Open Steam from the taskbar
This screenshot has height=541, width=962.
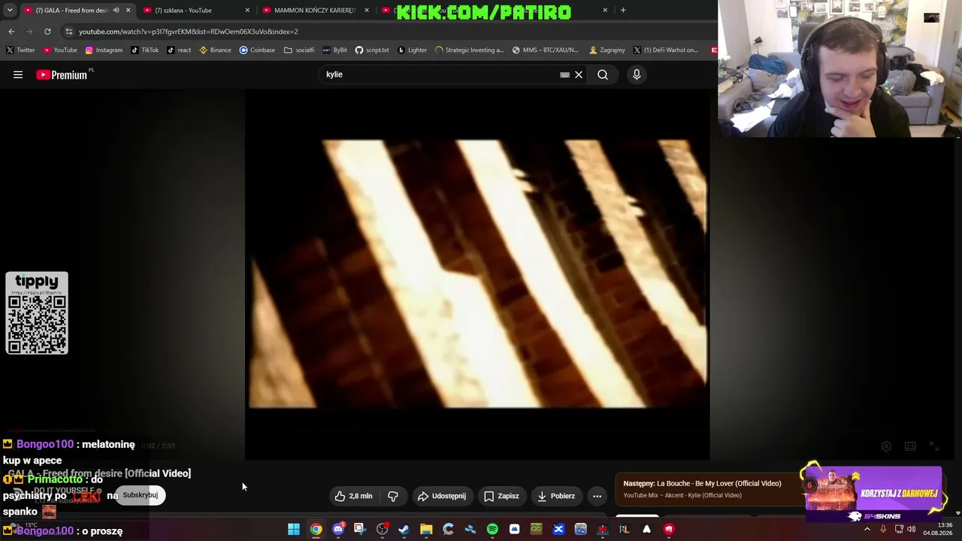(x=404, y=529)
